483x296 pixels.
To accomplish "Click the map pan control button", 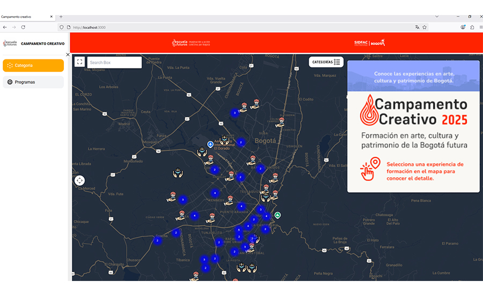I will [x=80, y=180].
